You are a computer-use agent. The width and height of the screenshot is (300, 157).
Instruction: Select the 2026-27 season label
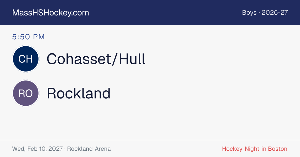click(275, 13)
